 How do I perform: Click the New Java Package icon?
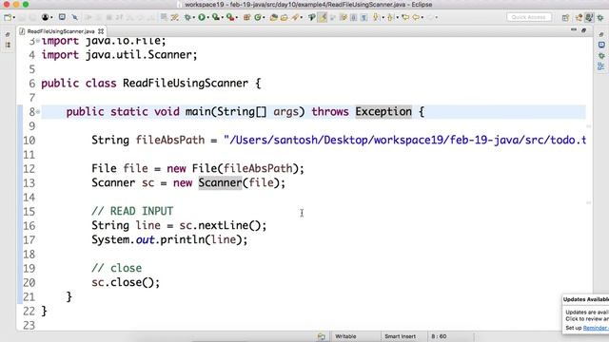pos(246,17)
